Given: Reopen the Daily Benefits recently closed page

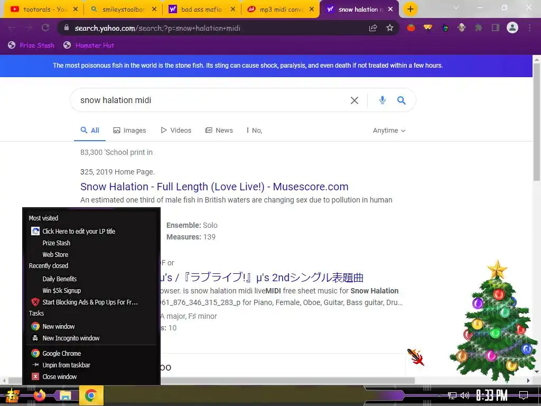Looking at the screenshot, I should click(91, 279).
